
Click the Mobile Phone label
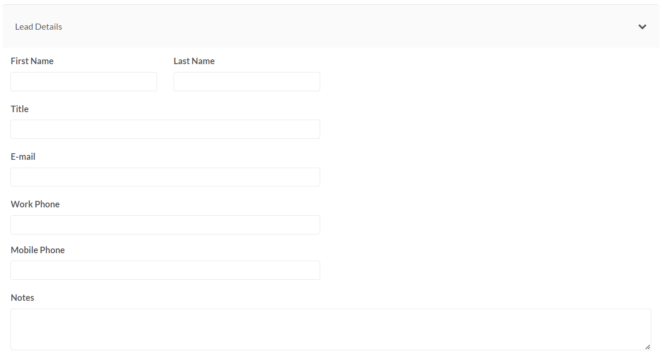(x=38, y=250)
